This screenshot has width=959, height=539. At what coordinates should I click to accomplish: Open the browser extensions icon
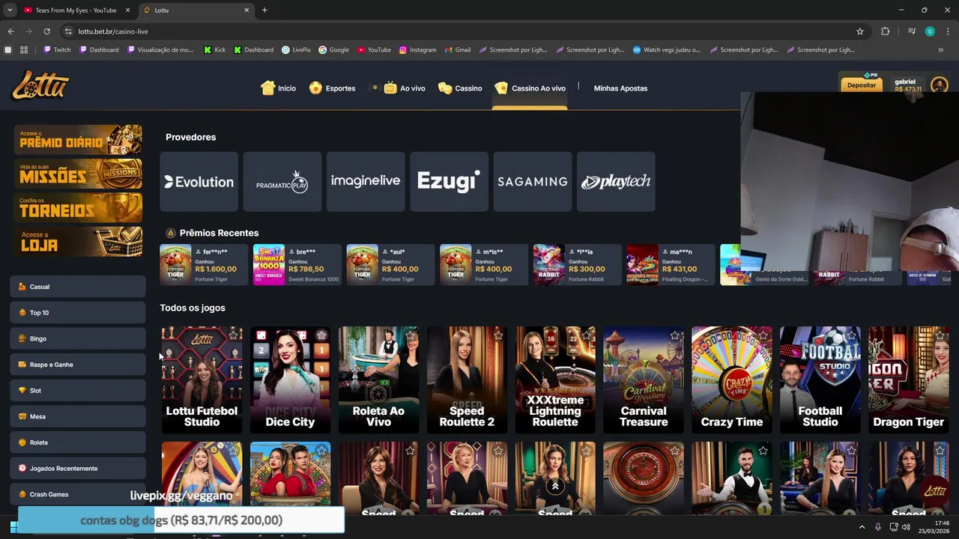click(x=886, y=31)
